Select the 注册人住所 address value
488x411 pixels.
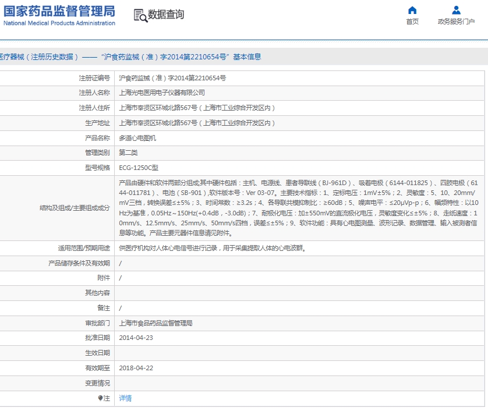(x=197, y=108)
